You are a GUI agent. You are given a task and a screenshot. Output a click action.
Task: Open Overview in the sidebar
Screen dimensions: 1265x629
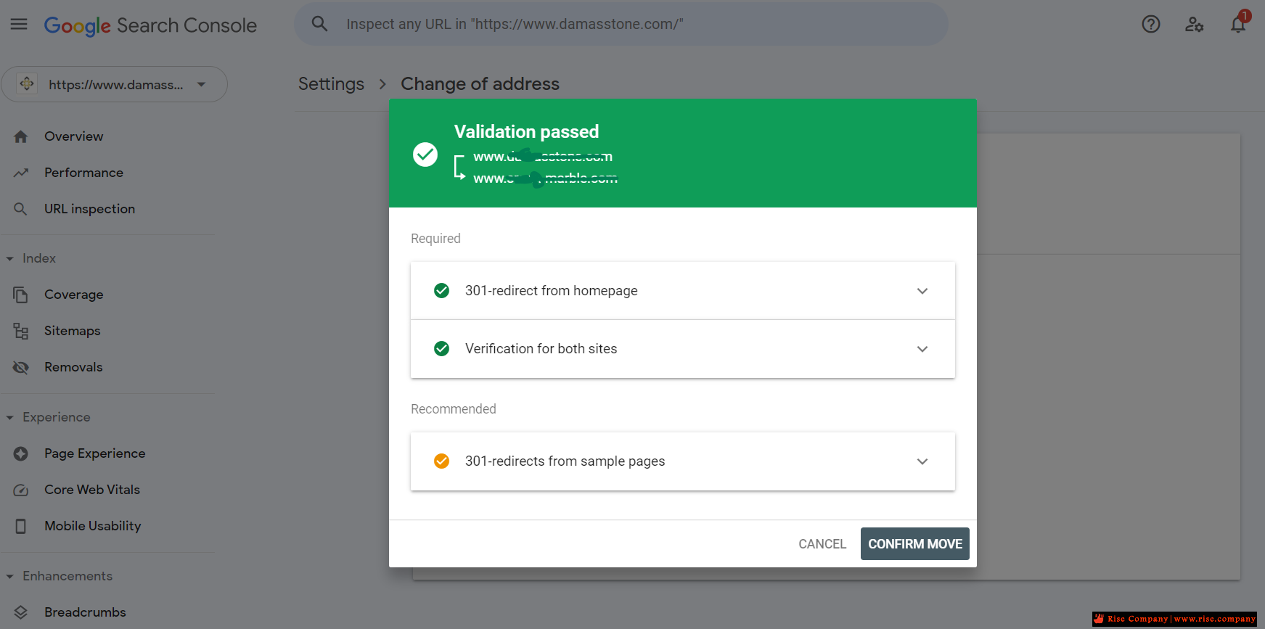tap(74, 136)
